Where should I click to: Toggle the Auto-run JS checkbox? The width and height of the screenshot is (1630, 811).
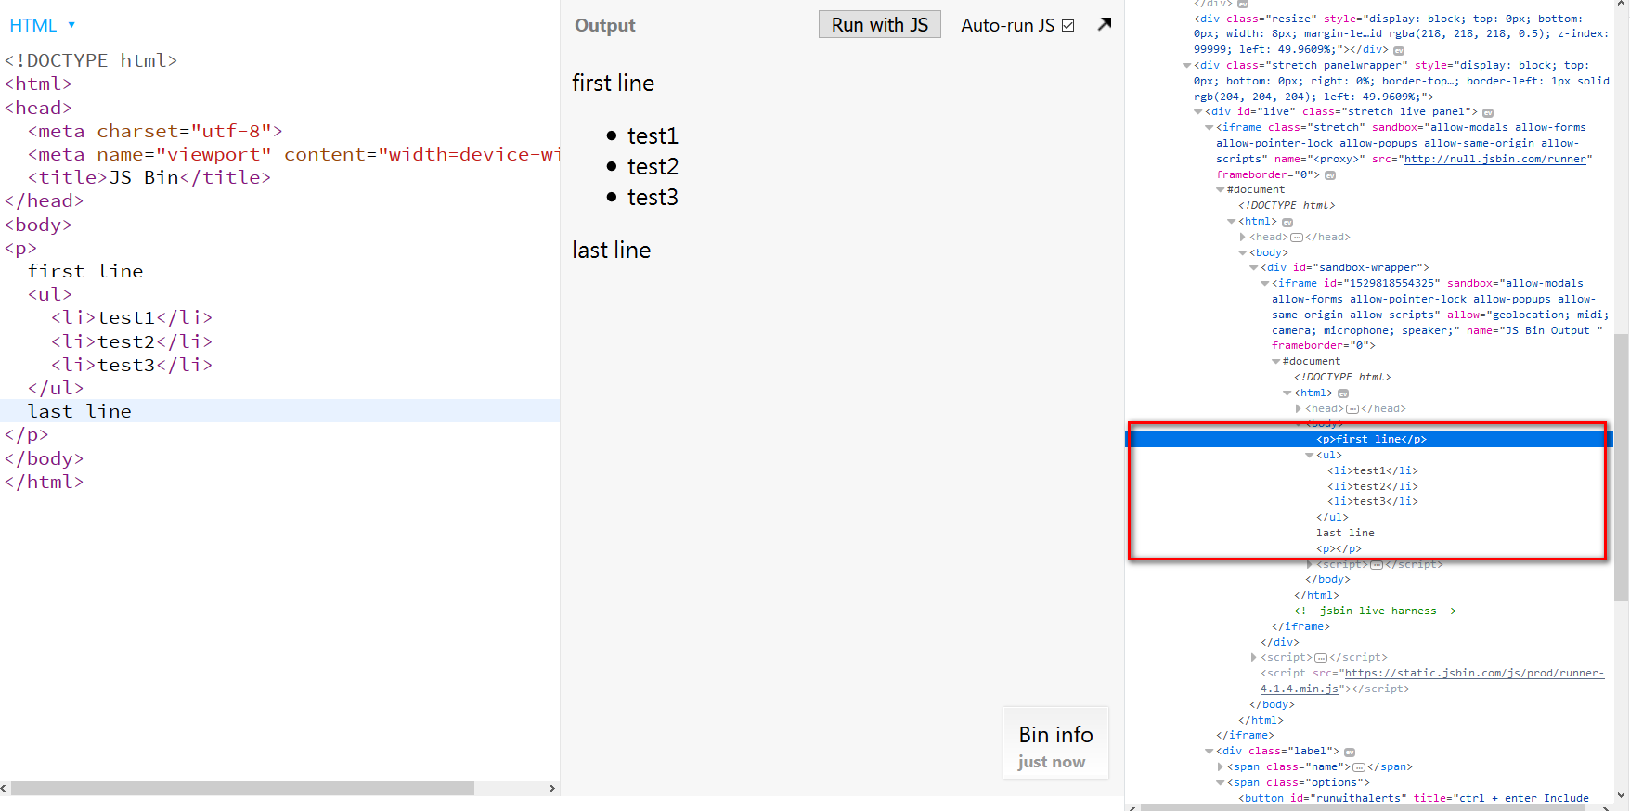pyautogui.click(x=1067, y=25)
